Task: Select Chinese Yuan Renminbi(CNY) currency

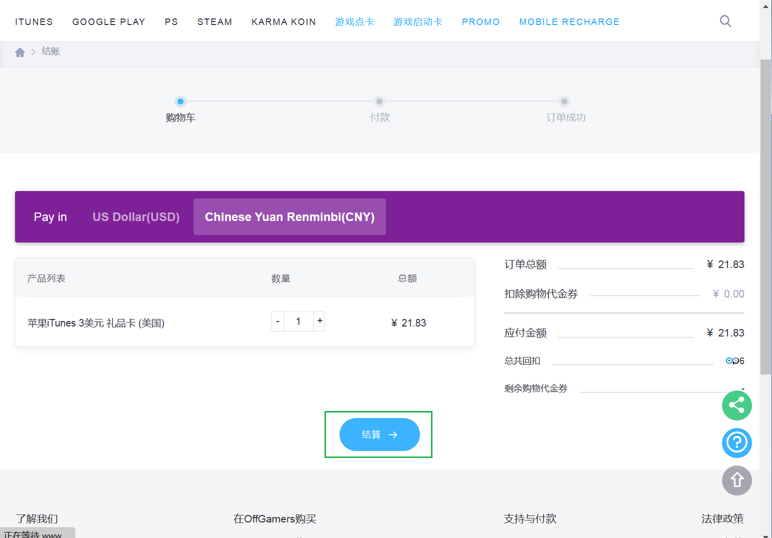Action: point(289,217)
